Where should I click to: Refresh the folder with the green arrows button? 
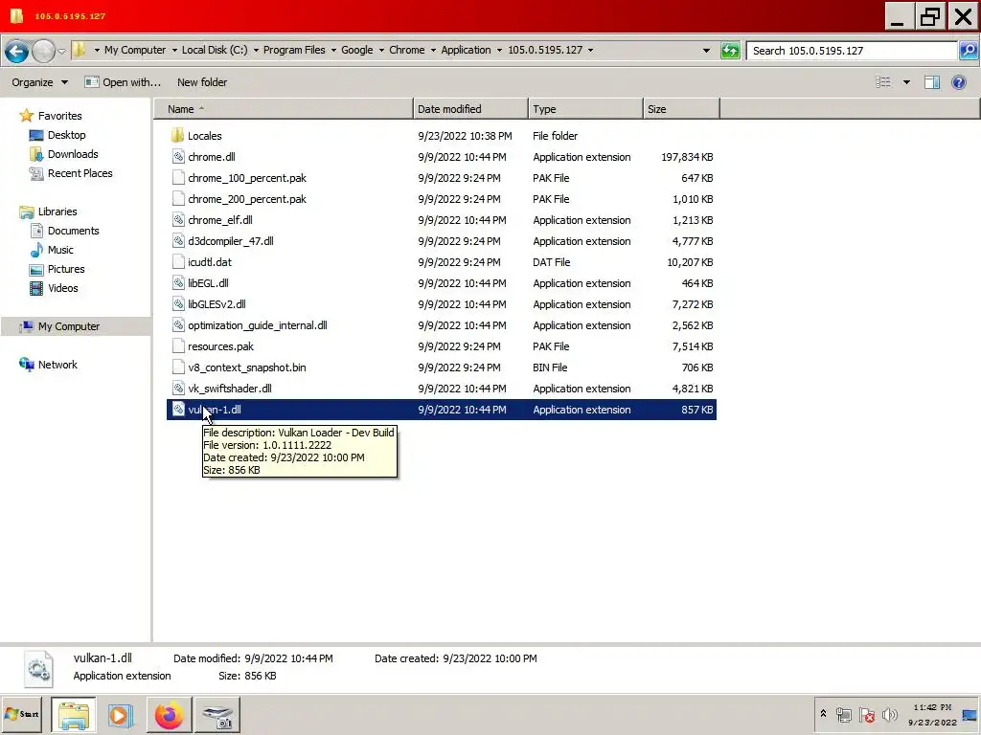click(730, 51)
